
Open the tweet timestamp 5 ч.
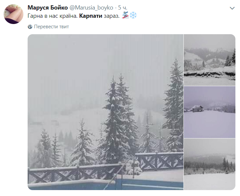[x=123, y=8]
